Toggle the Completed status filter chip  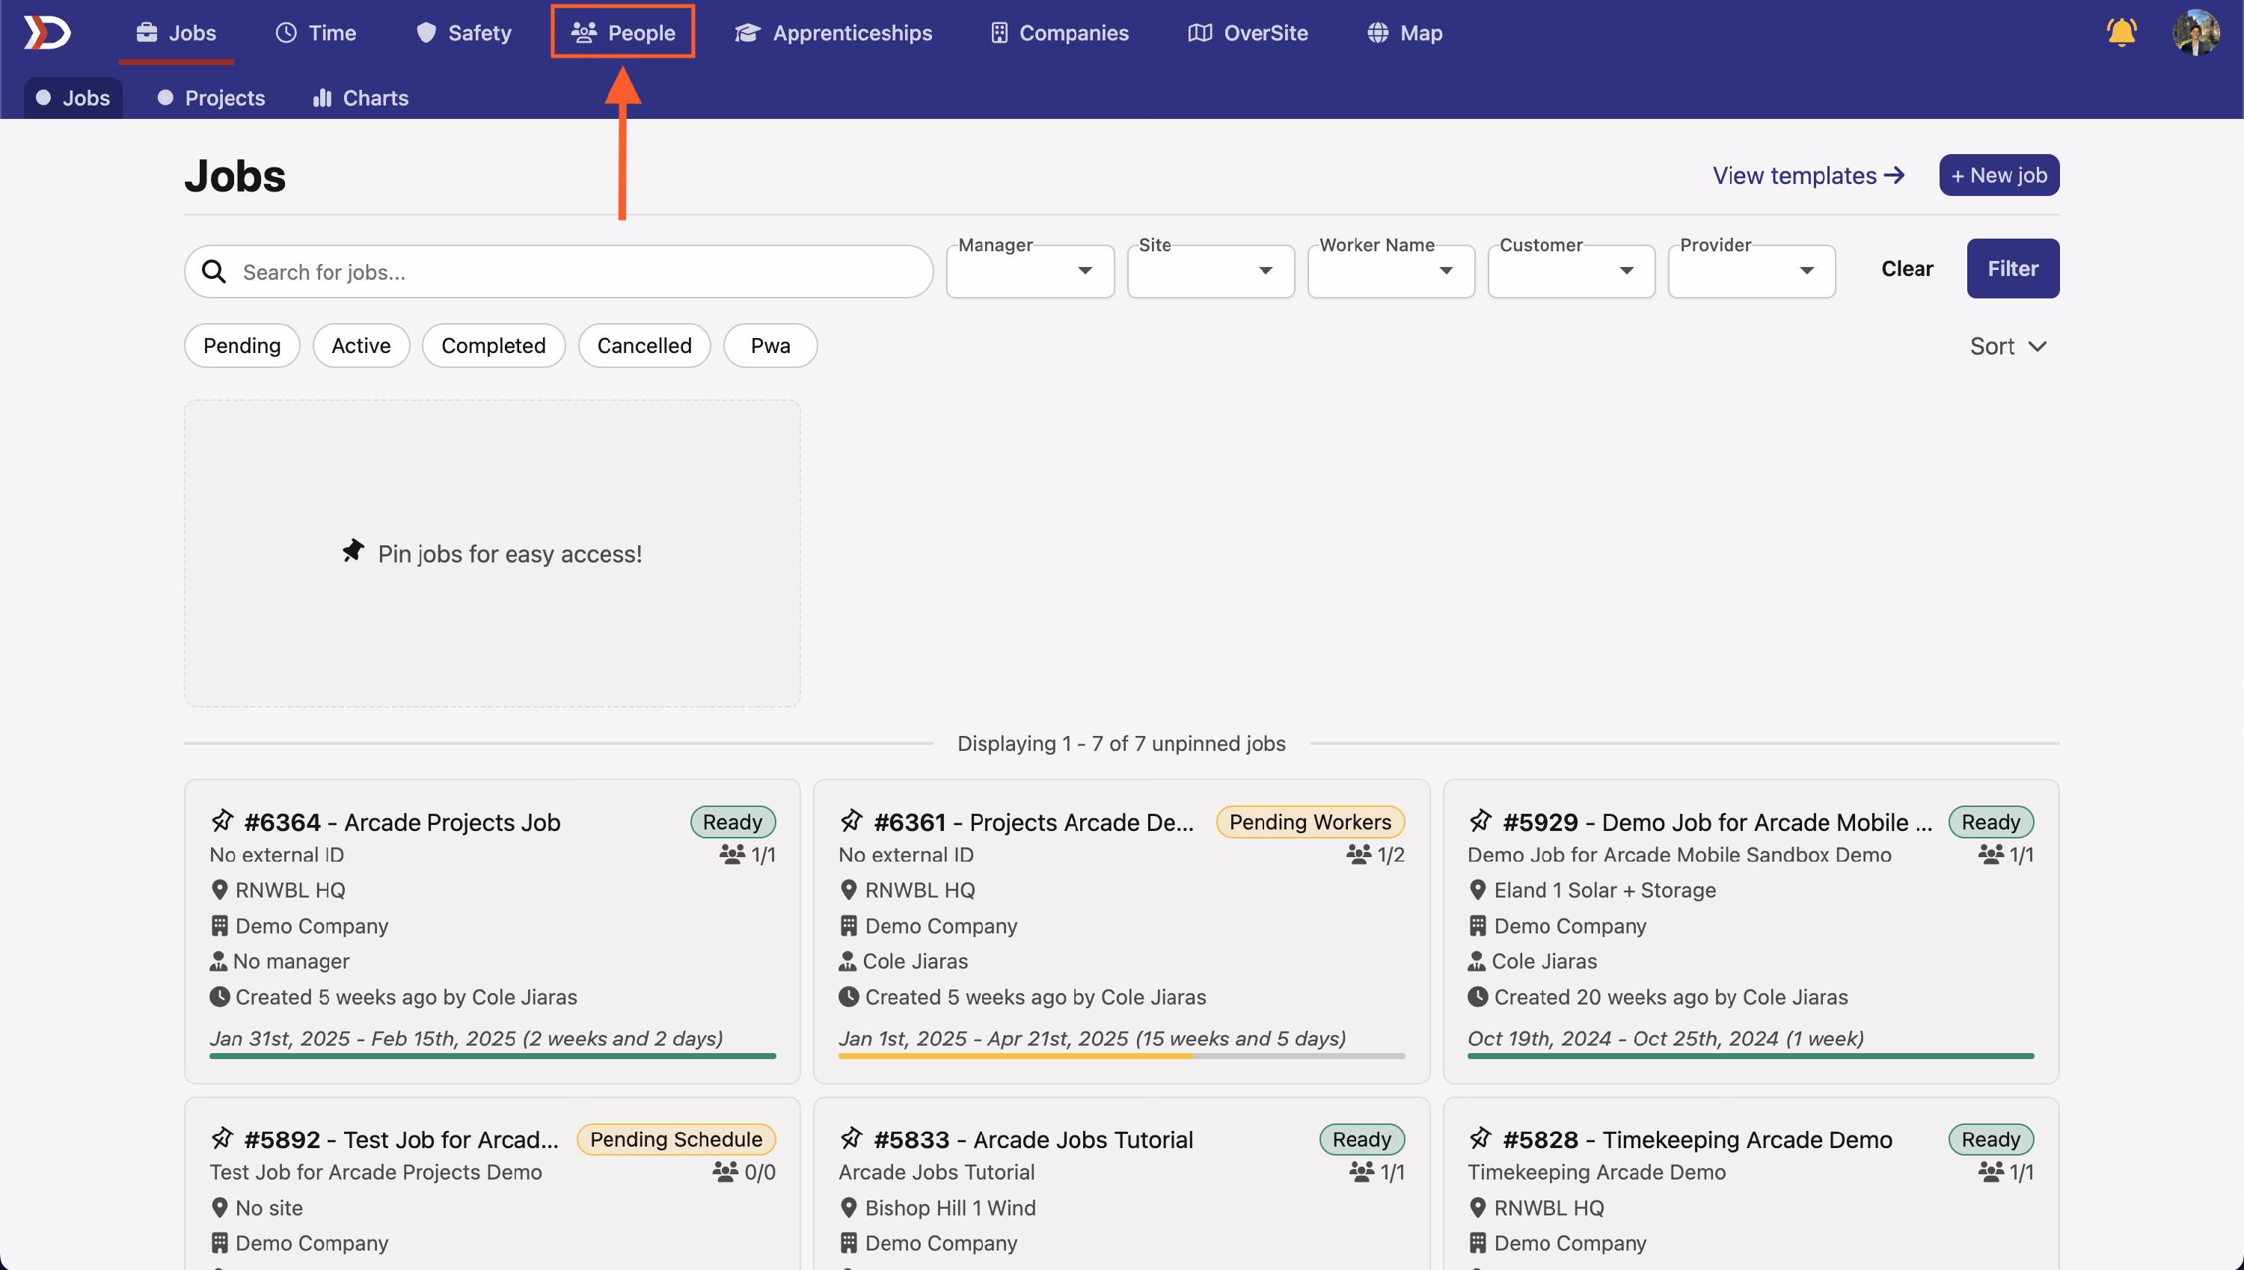tap(494, 346)
